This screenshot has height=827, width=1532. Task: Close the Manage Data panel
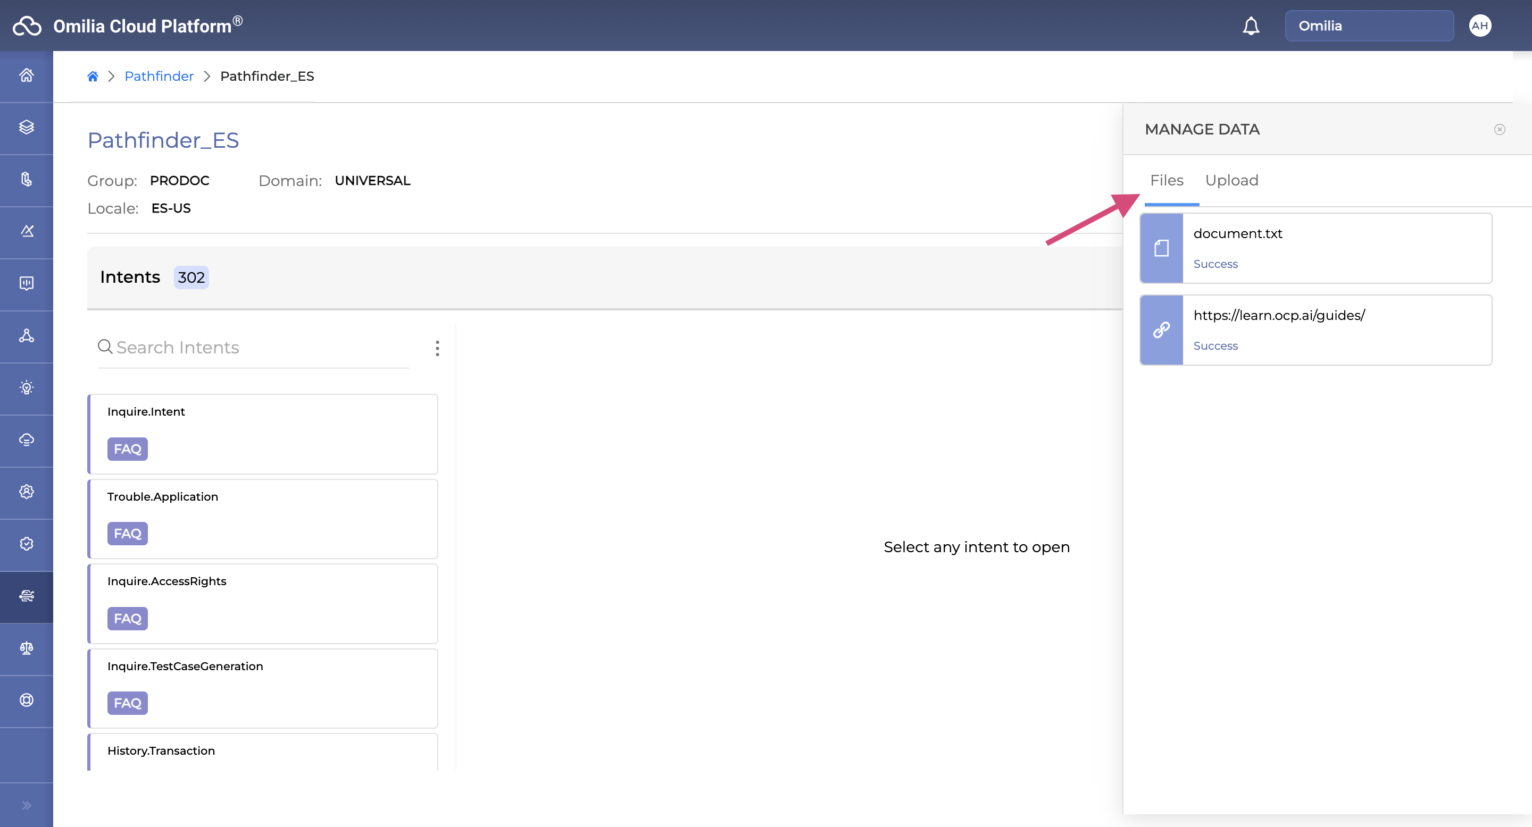[x=1500, y=130]
